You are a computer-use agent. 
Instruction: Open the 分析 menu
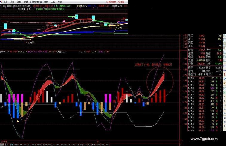point(26,2)
